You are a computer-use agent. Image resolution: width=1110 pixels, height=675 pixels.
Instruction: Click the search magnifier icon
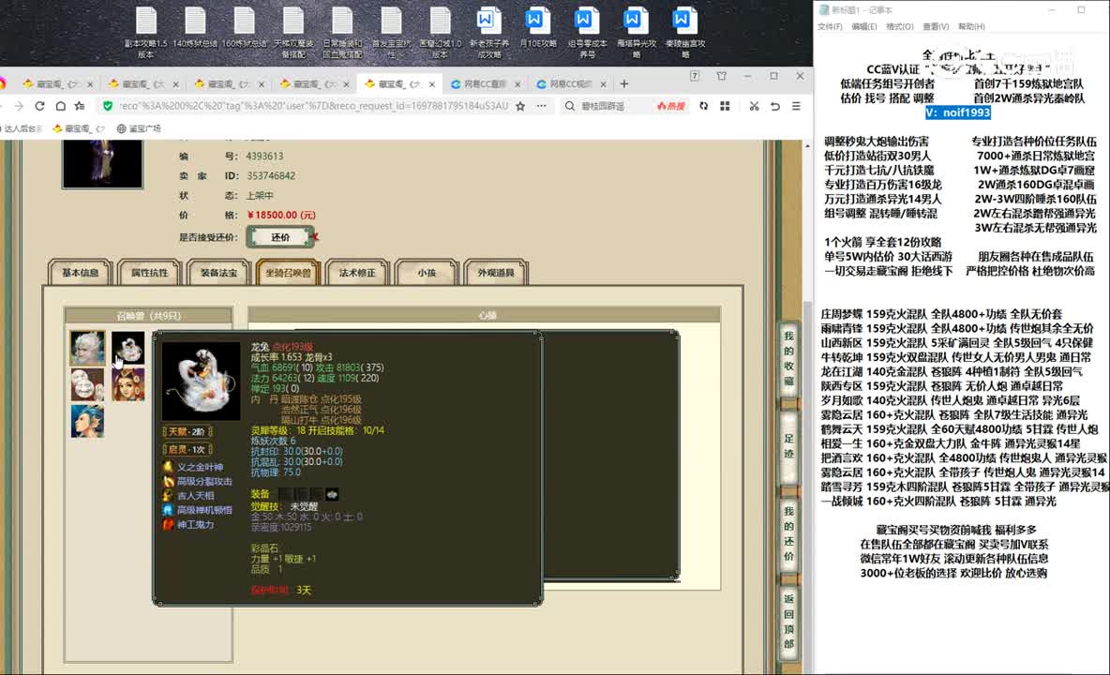tap(570, 106)
